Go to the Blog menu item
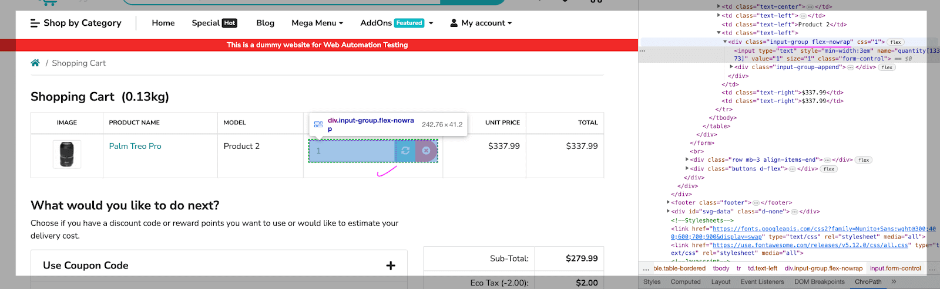This screenshot has height=289, width=940. tap(265, 23)
